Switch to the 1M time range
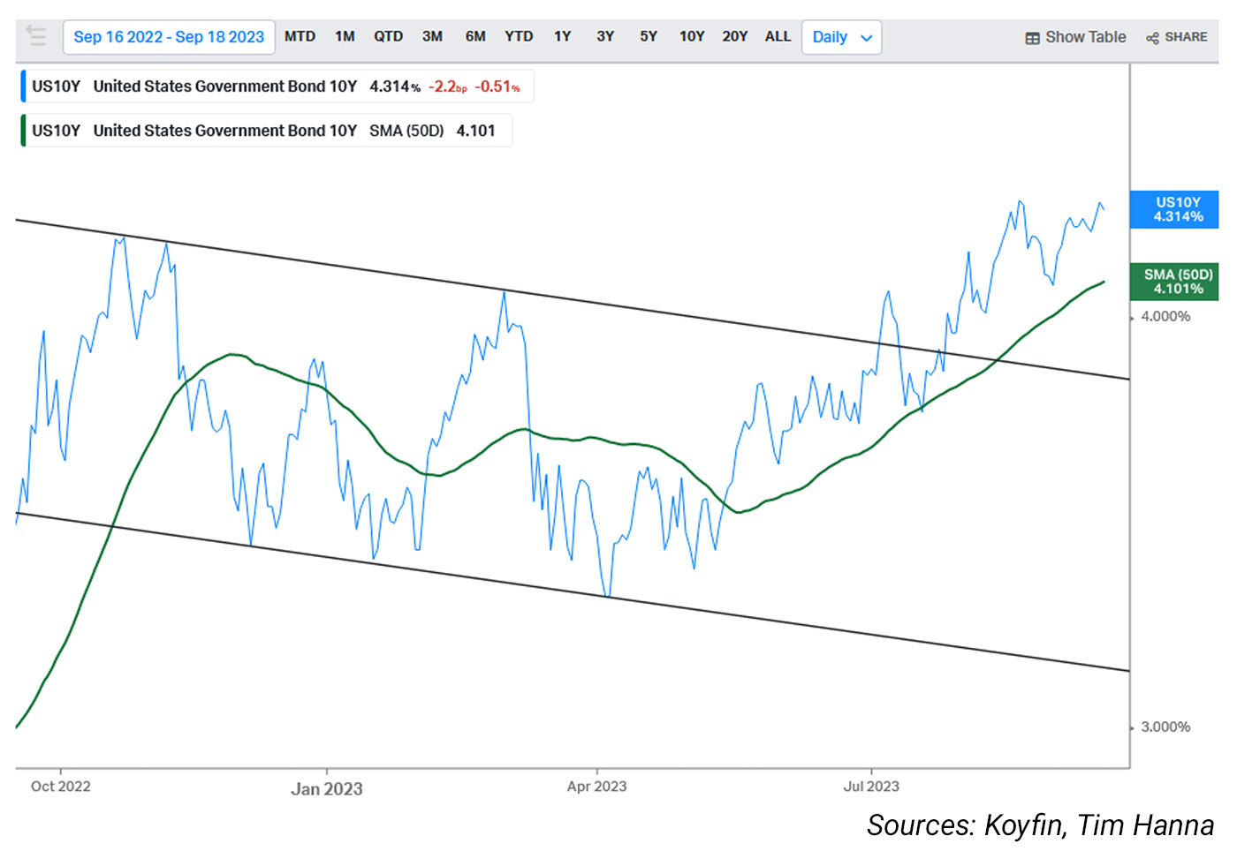This screenshot has height=866, width=1237. (345, 36)
